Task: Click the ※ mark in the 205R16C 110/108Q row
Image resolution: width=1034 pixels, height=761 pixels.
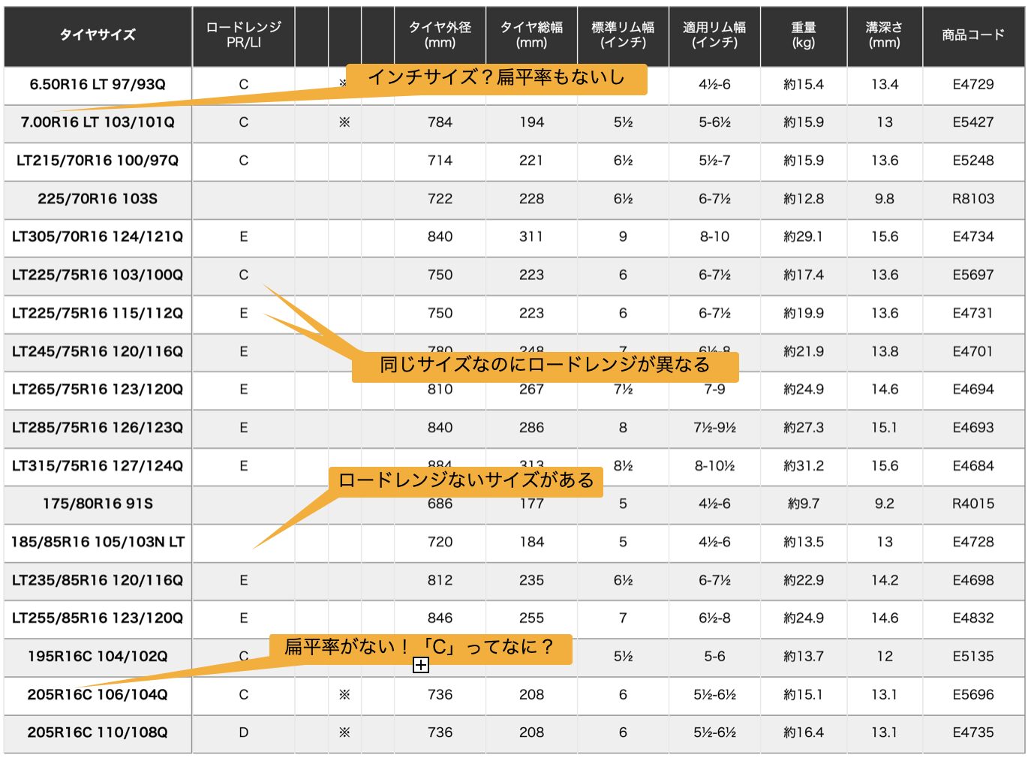Action: click(x=344, y=732)
